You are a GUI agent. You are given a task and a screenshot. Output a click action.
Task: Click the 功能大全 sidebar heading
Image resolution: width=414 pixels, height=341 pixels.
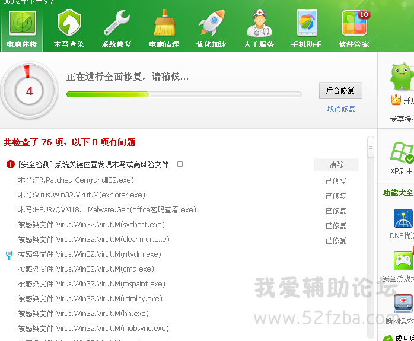tap(398, 192)
